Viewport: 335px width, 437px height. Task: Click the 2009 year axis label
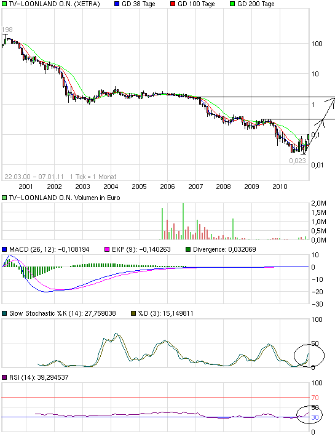251,186
